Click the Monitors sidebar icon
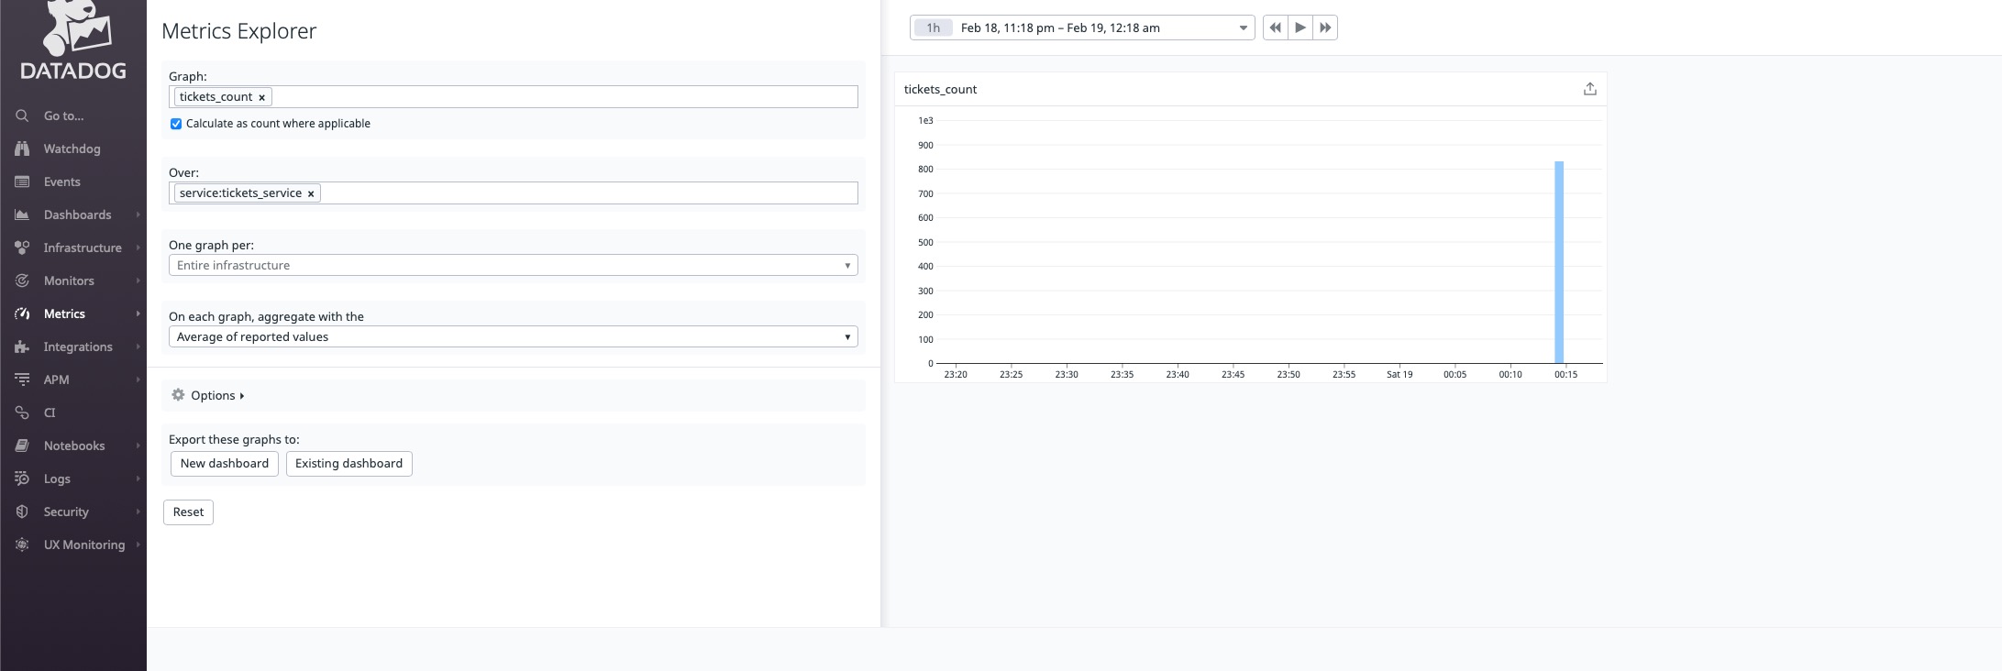Image resolution: width=2002 pixels, height=671 pixels. tap(22, 280)
